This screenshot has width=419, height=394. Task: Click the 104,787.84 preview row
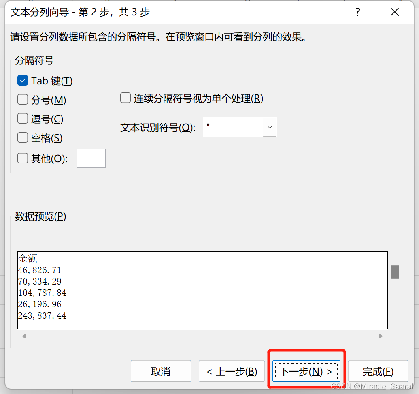pyautogui.click(x=42, y=293)
